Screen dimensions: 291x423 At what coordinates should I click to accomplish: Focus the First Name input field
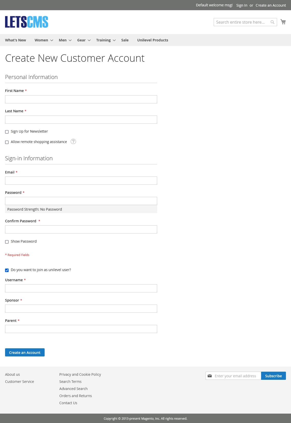(81, 99)
